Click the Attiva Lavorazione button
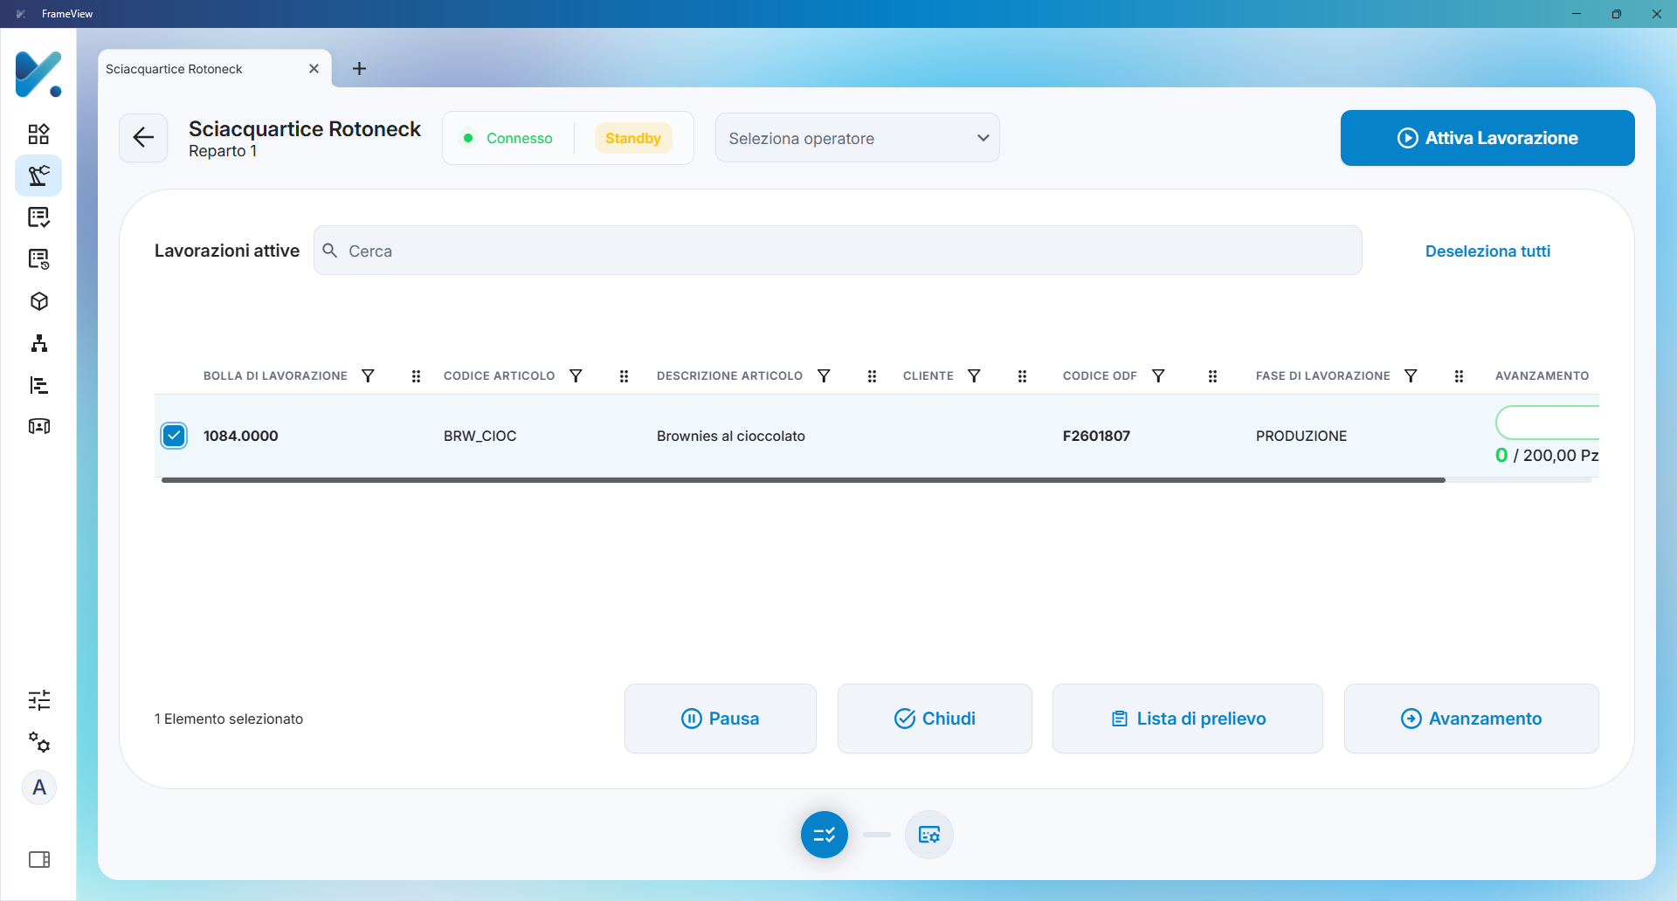 pos(1487,138)
